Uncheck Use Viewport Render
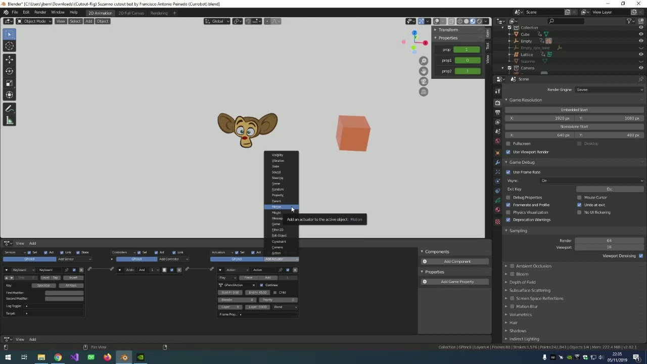Viewport: 647px width, 364px height. tap(508, 152)
